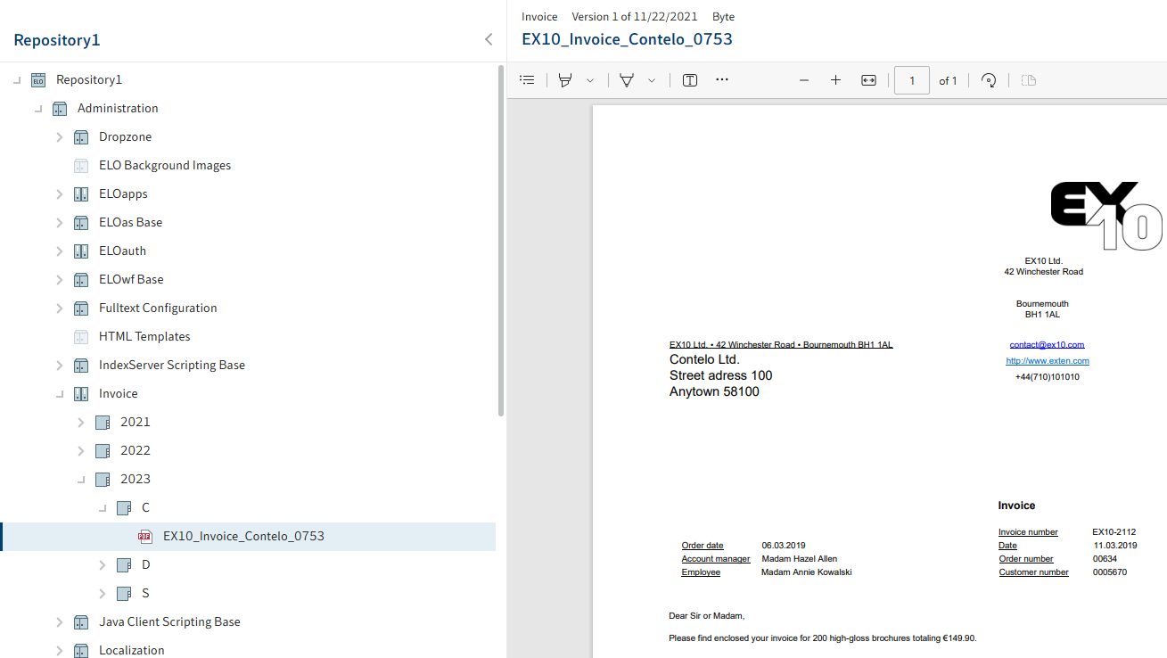Select the ELO Background Images folder
The width and height of the screenshot is (1167, 658).
point(165,165)
